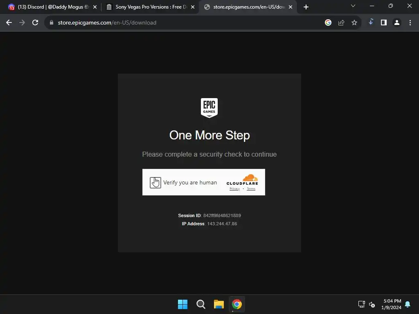Check the Verify you are human checkbox
Image resolution: width=419 pixels, height=314 pixels.
155,183
